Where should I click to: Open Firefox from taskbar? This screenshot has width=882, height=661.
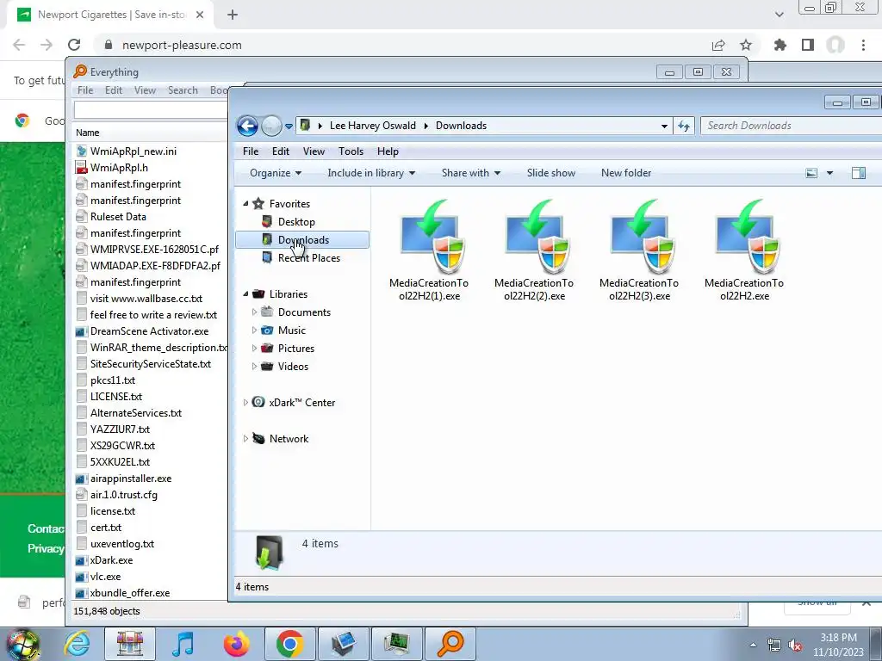pos(236,644)
